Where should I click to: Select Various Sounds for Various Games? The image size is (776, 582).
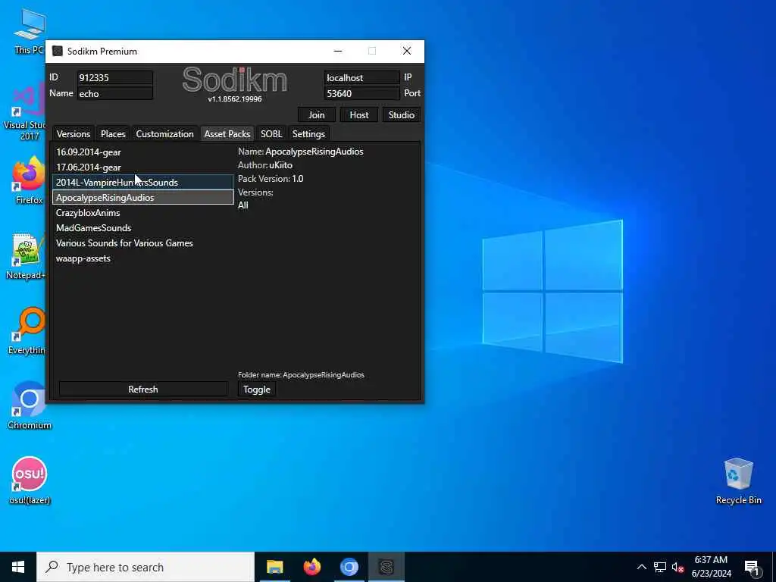pos(143,243)
